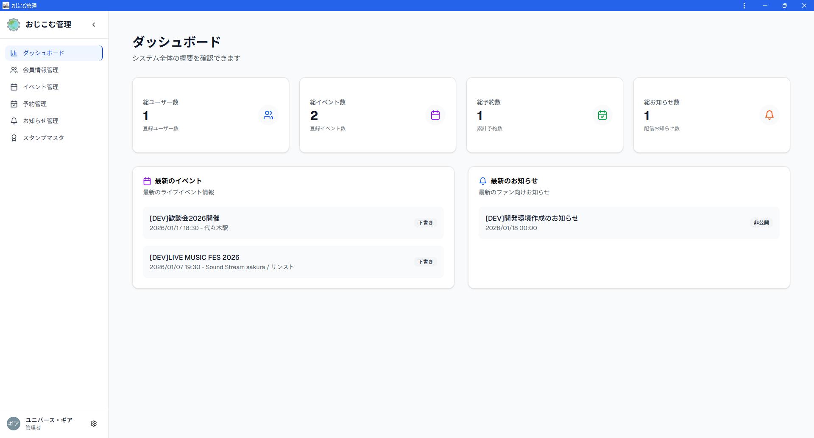Collapse the sidebar with the chevron

pyautogui.click(x=94, y=24)
